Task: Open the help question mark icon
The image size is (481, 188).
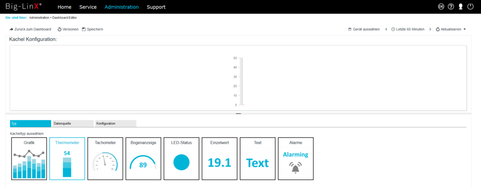Action: [450, 7]
